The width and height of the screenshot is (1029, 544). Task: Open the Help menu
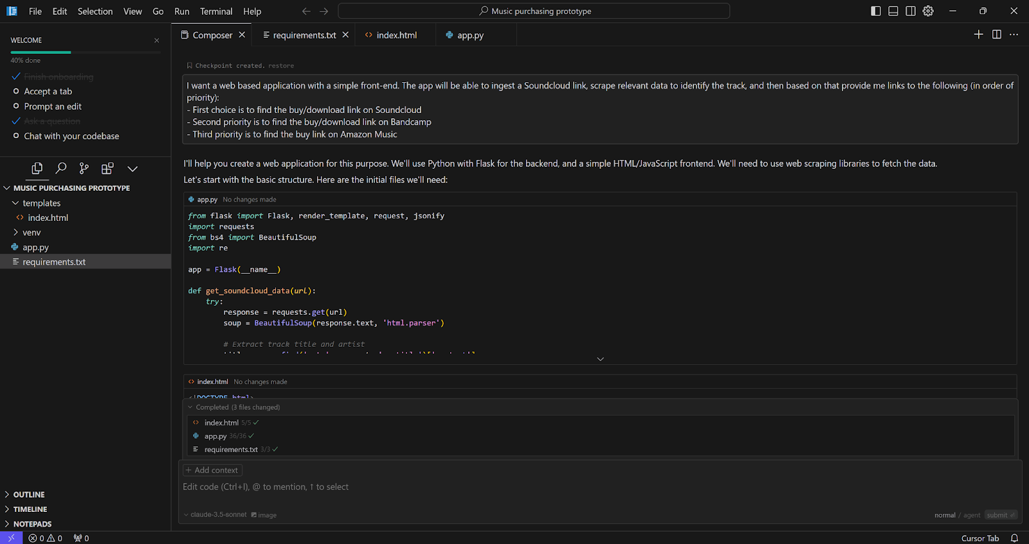tap(252, 11)
